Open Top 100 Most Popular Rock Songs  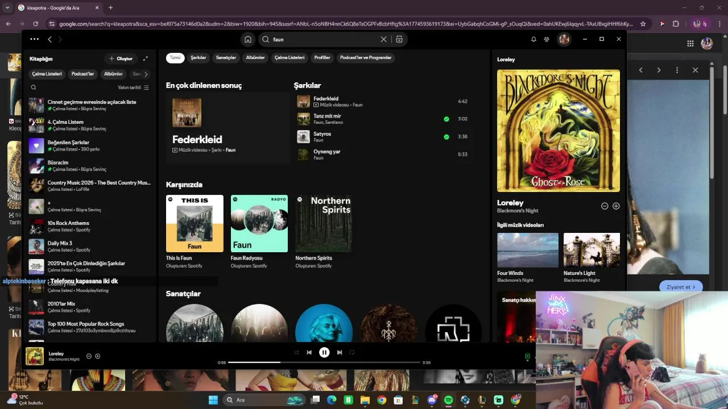90,327
